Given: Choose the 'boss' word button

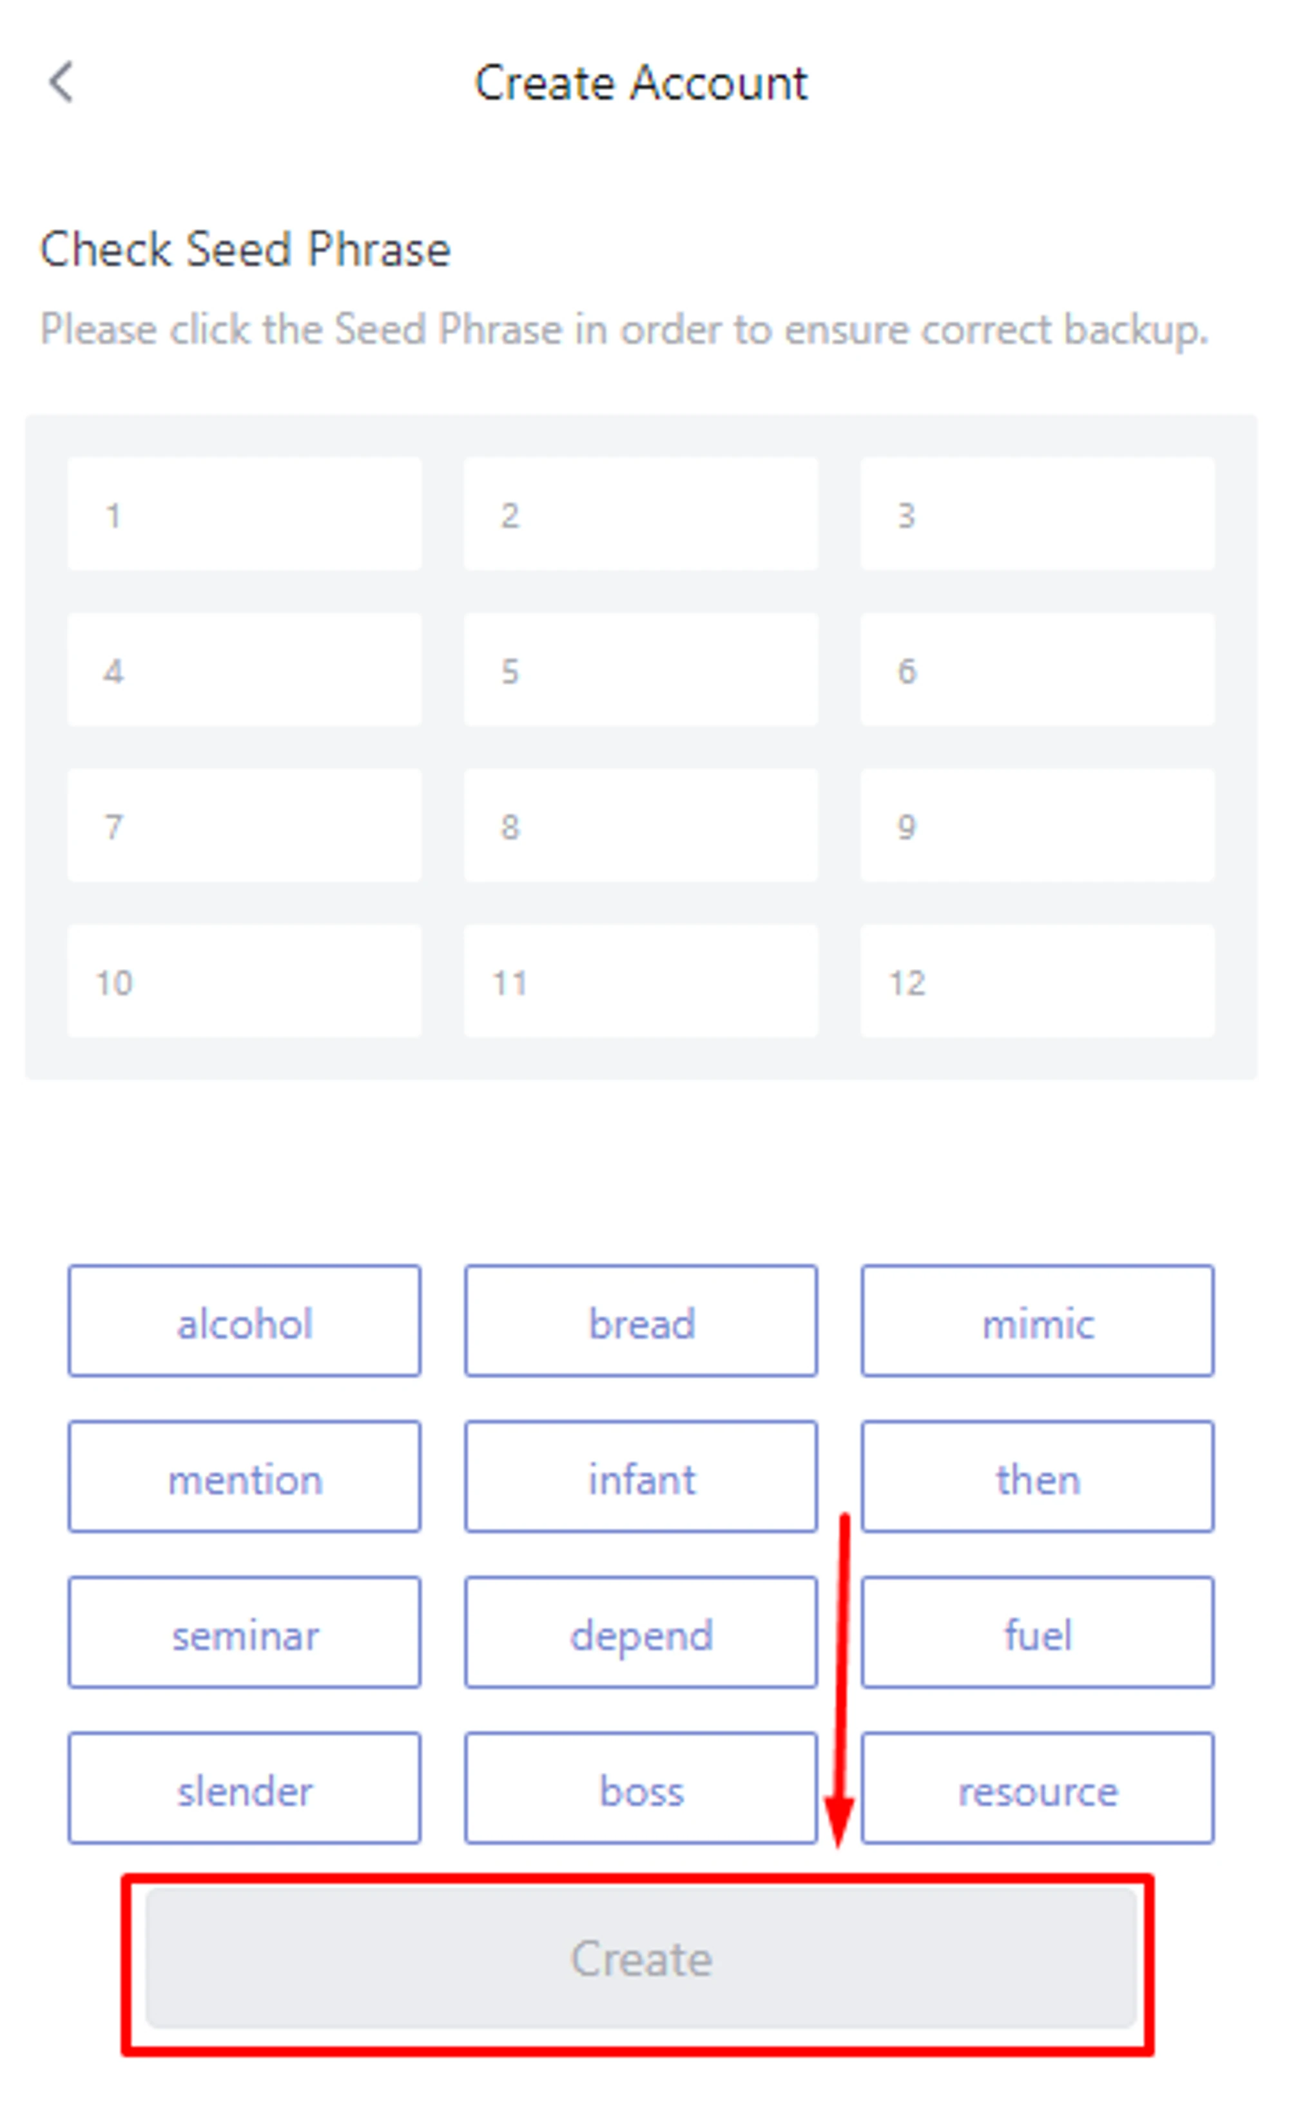Looking at the screenshot, I should (640, 1790).
